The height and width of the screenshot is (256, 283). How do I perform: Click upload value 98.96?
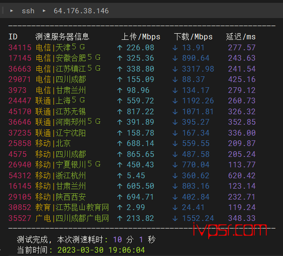click(138, 91)
